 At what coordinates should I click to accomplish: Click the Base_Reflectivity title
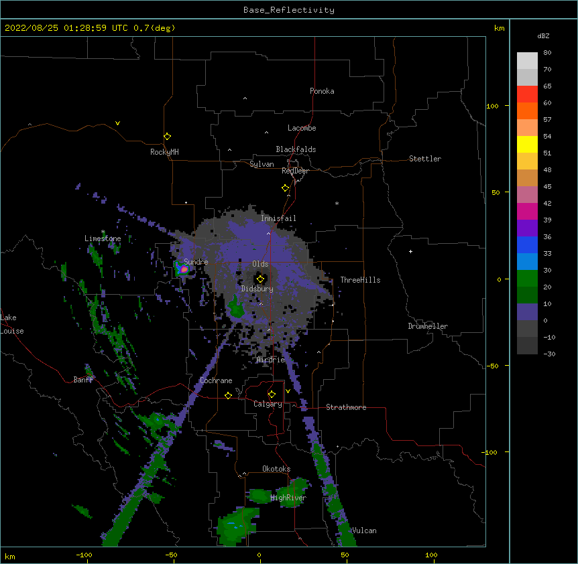pos(289,10)
